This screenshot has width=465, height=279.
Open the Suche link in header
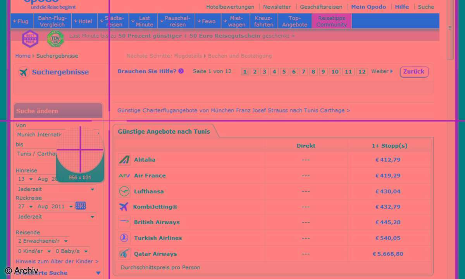click(x=426, y=7)
